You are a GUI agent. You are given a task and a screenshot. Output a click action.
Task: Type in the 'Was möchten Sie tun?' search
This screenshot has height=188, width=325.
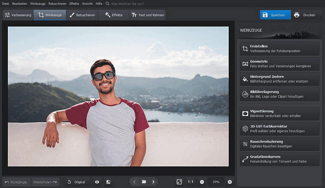[x=129, y=3]
